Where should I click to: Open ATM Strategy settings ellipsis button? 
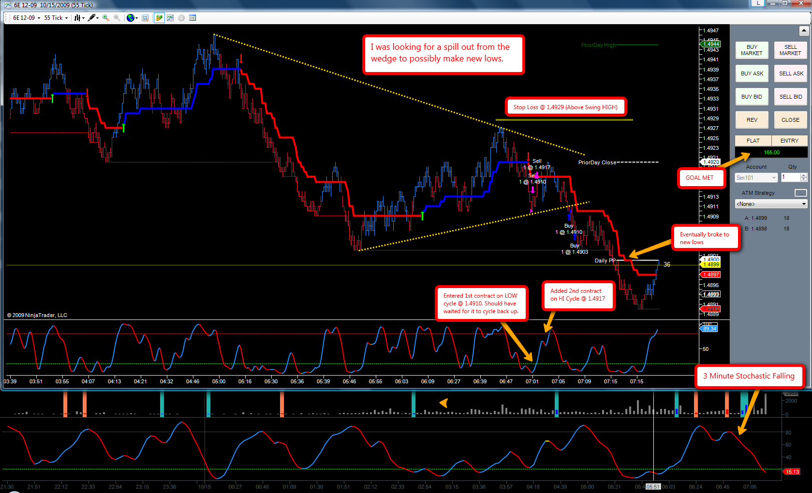pyautogui.click(x=801, y=193)
